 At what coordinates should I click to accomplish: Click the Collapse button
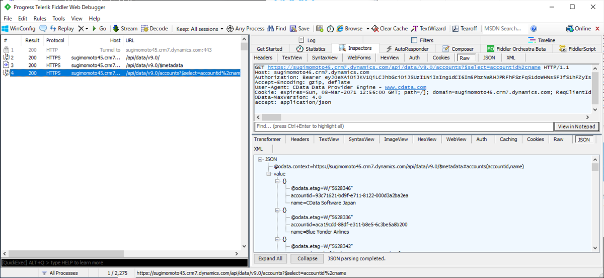click(x=307, y=258)
